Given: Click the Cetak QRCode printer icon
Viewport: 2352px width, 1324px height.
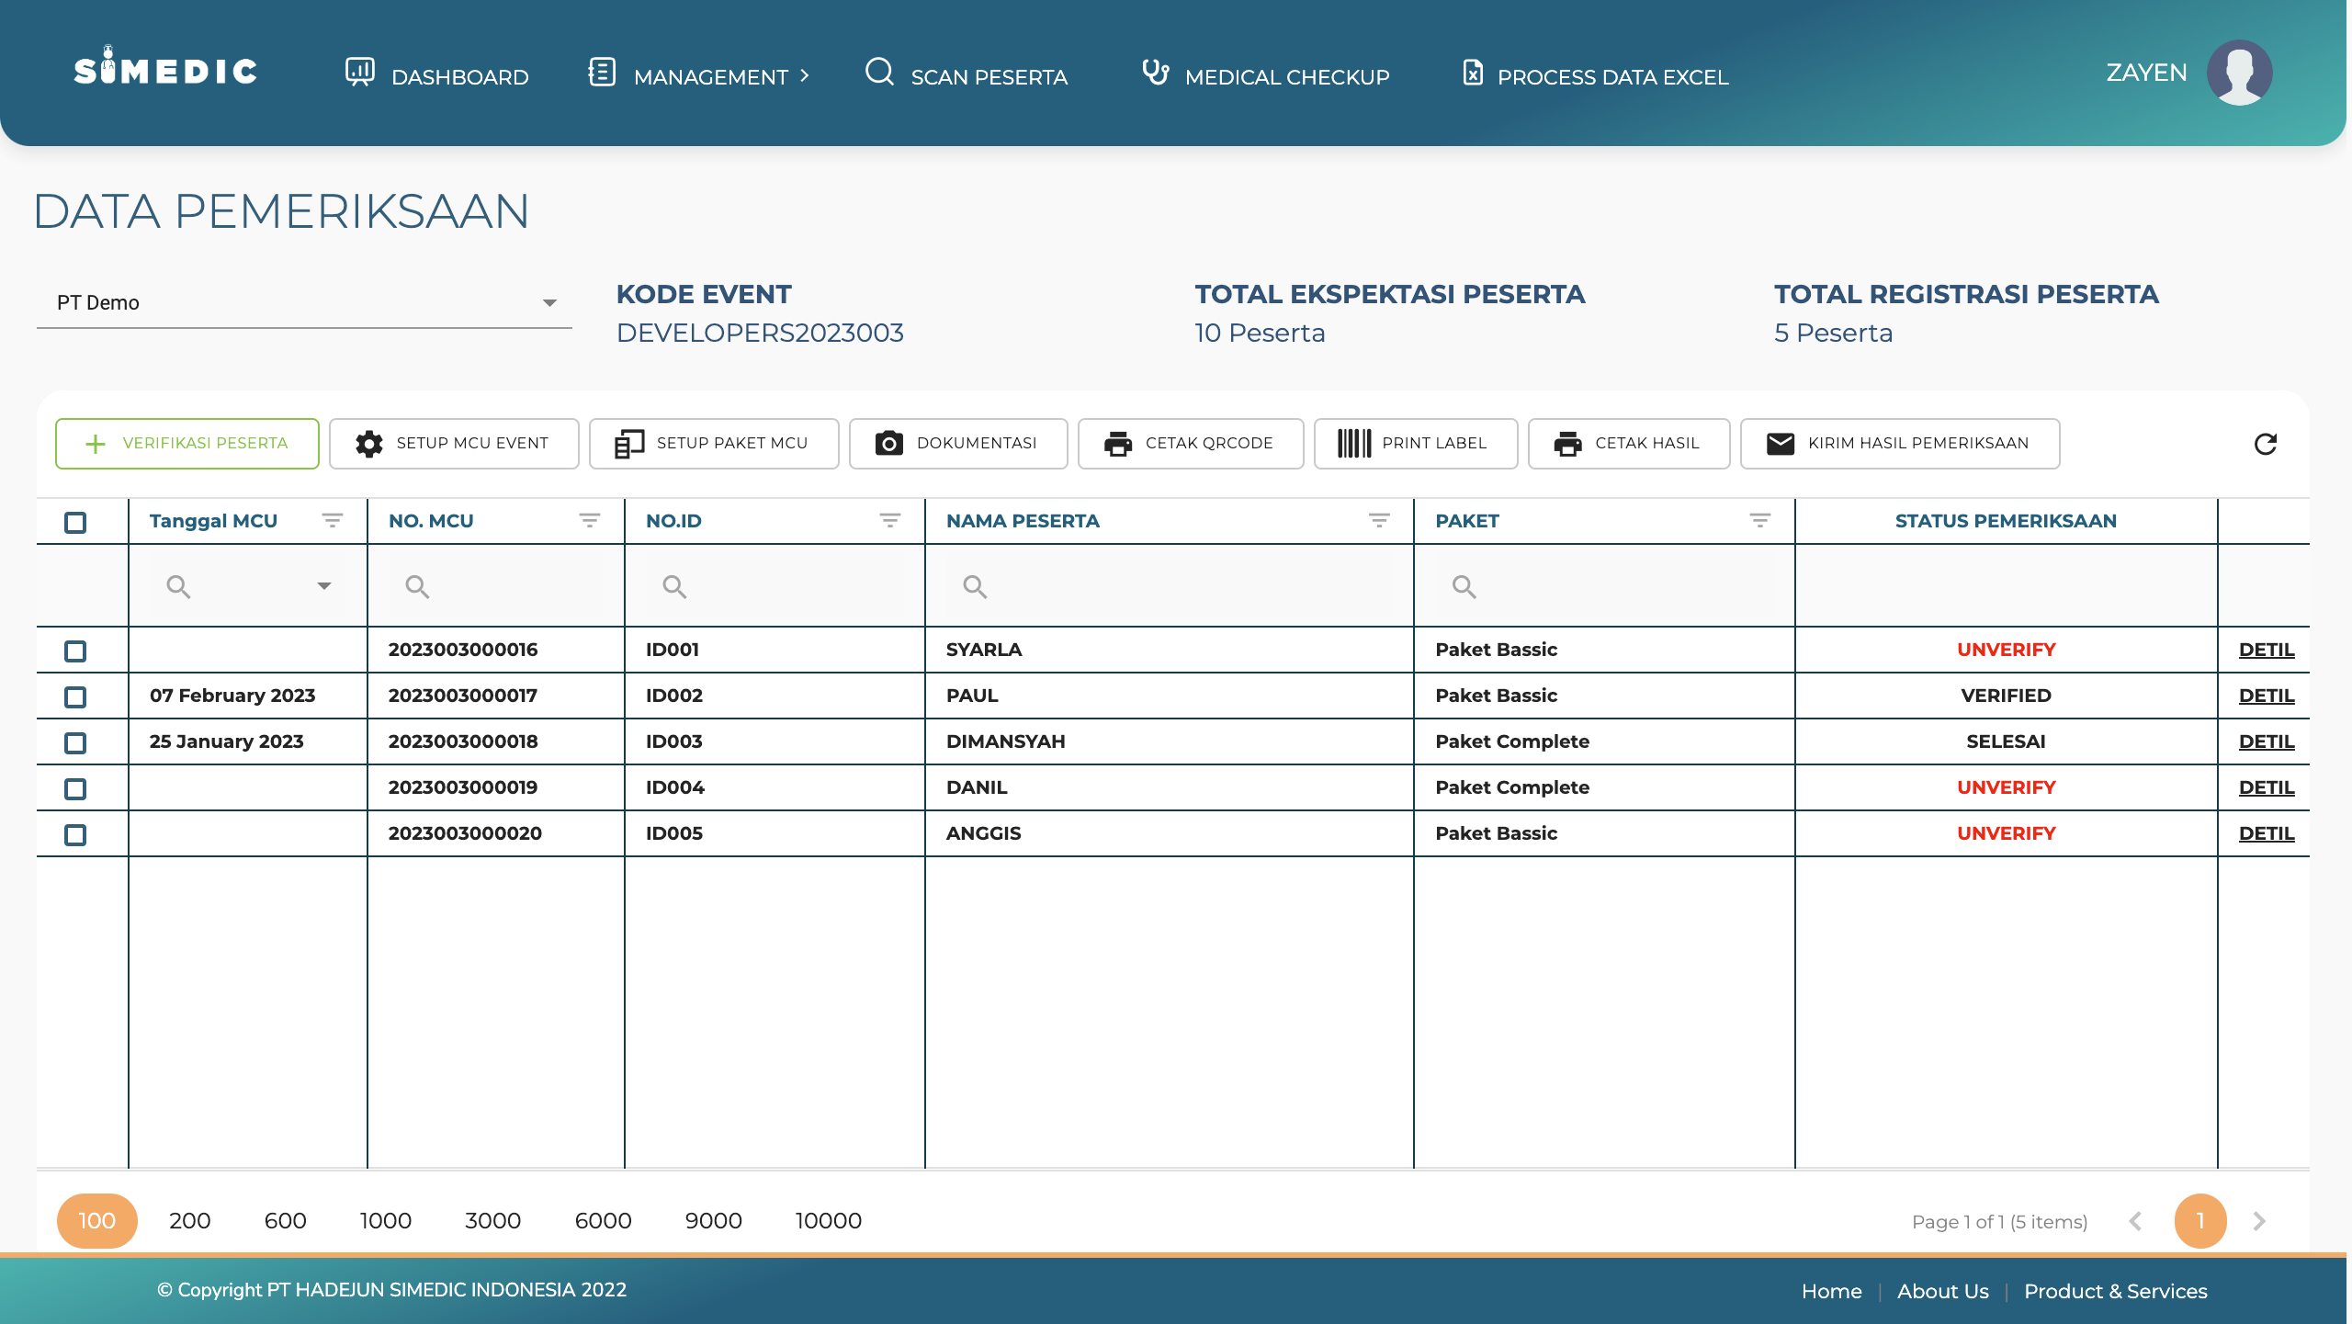Looking at the screenshot, I should tap(1117, 444).
